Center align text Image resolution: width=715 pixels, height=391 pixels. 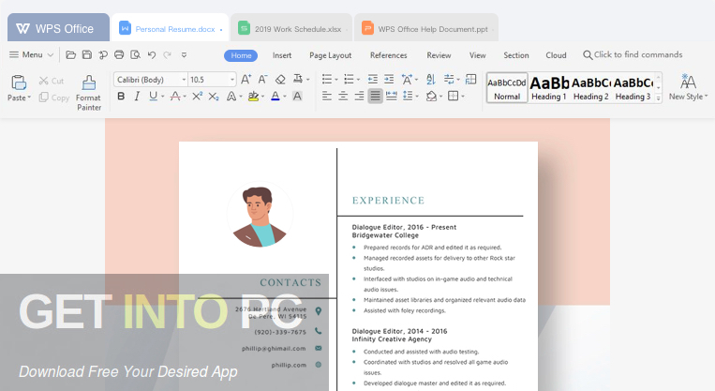click(343, 97)
